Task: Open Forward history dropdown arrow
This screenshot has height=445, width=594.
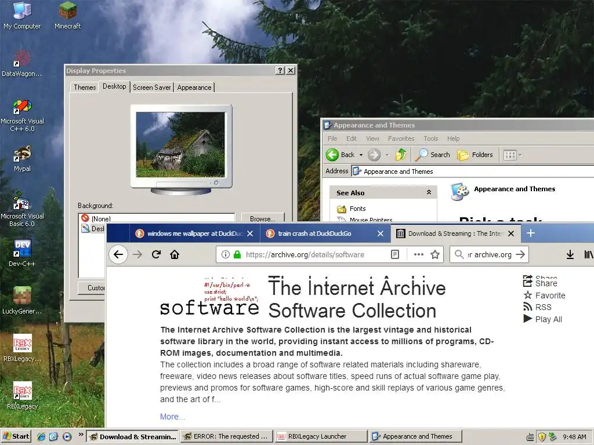Action: tap(387, 155)
